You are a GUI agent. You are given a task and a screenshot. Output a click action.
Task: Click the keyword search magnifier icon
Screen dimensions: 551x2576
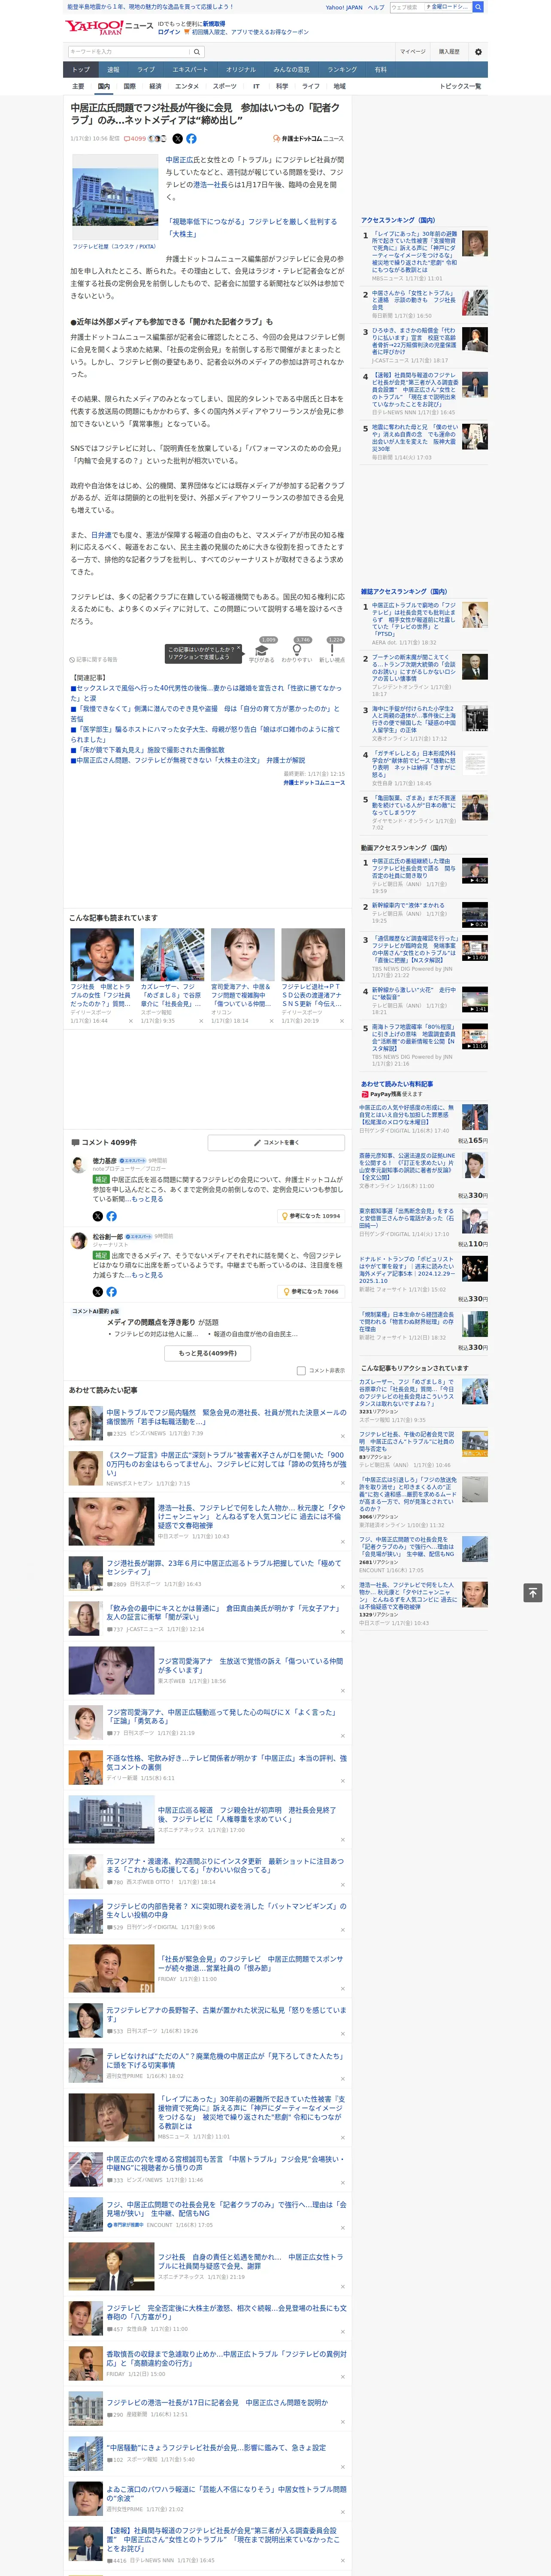pyautogui.click(x=197, y=52)
